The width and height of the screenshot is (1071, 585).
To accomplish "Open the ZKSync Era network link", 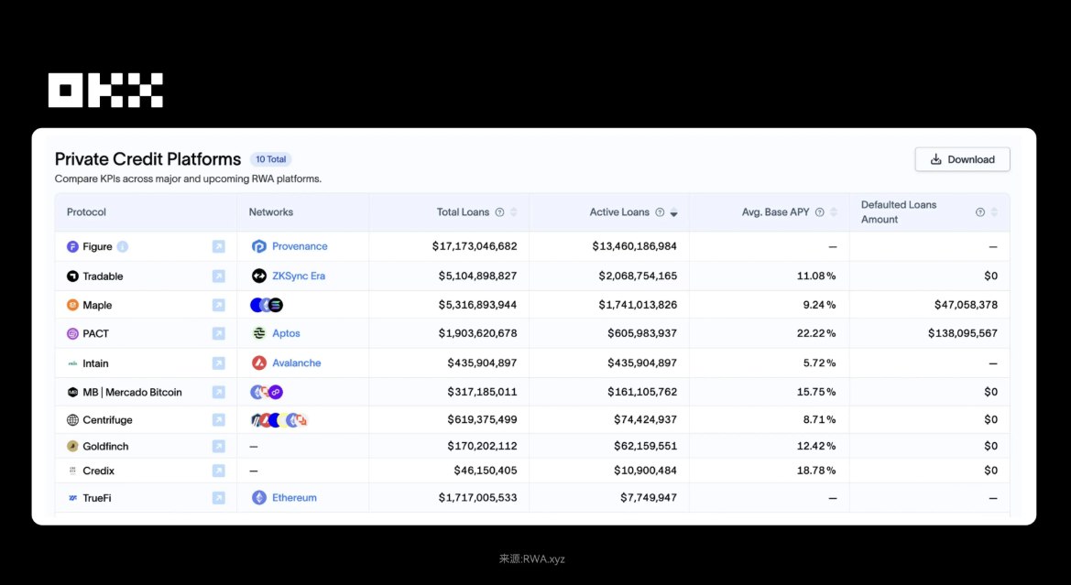I will 298,276.
